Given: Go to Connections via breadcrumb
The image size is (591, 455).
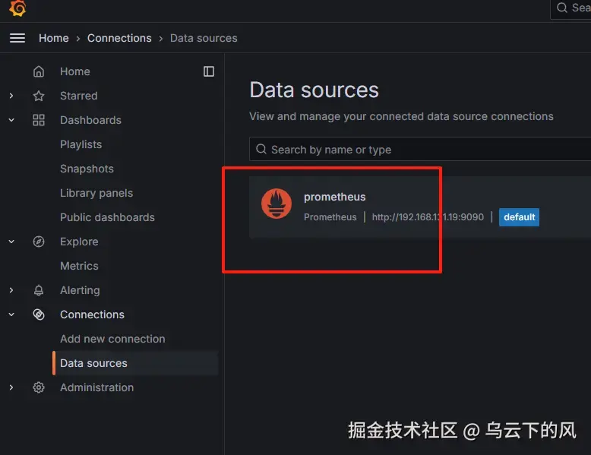Looking at the screenshot, I should (119, 38).
